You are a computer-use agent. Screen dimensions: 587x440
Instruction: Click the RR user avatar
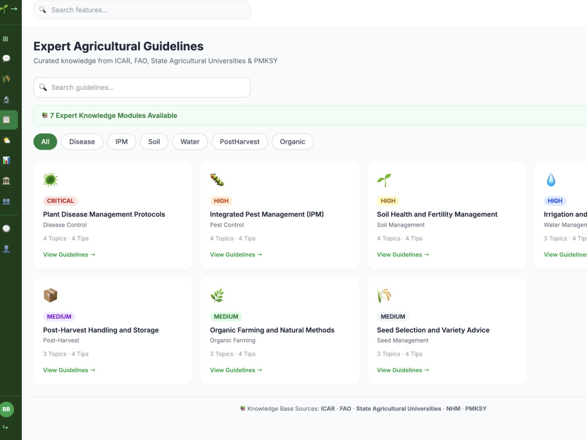[x=6, y=409]
